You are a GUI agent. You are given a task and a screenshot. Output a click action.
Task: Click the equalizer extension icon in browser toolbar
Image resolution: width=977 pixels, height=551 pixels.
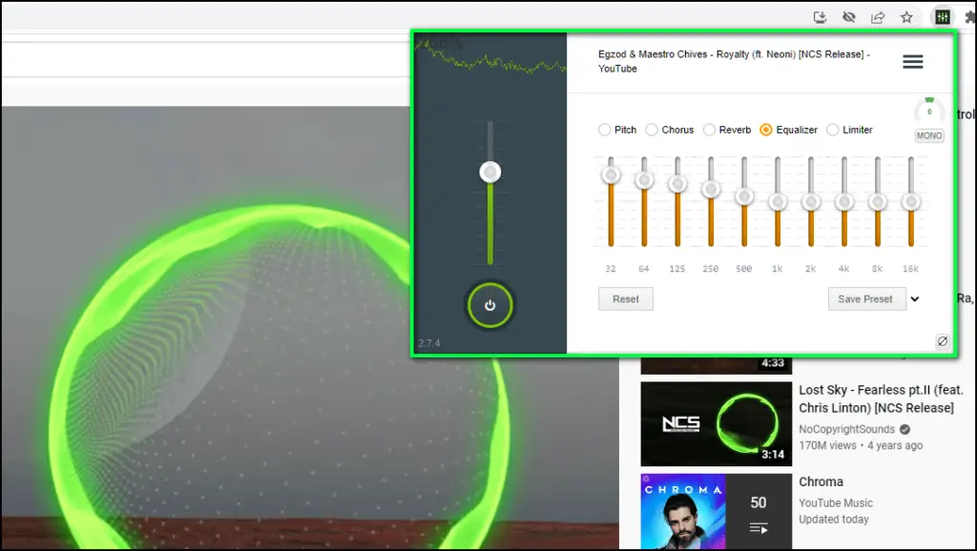942,17
